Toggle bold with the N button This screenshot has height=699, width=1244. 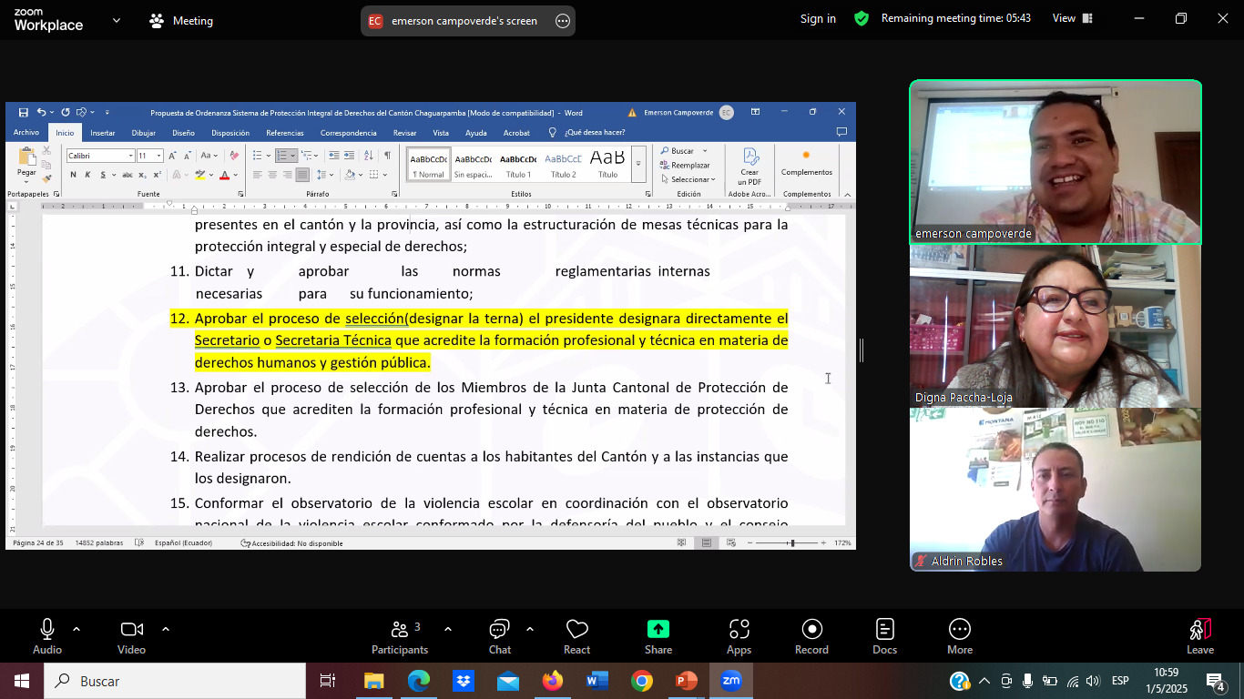point(75,175)
